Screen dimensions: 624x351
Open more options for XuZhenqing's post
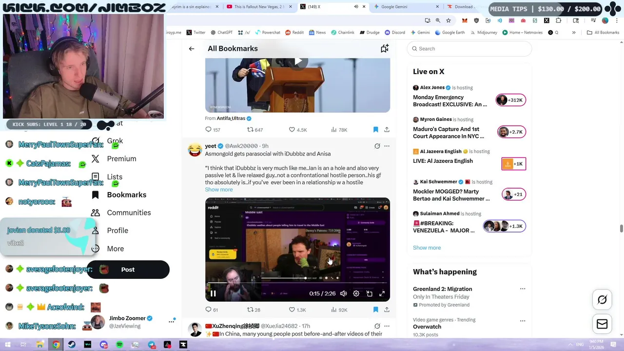pos(387,326)
